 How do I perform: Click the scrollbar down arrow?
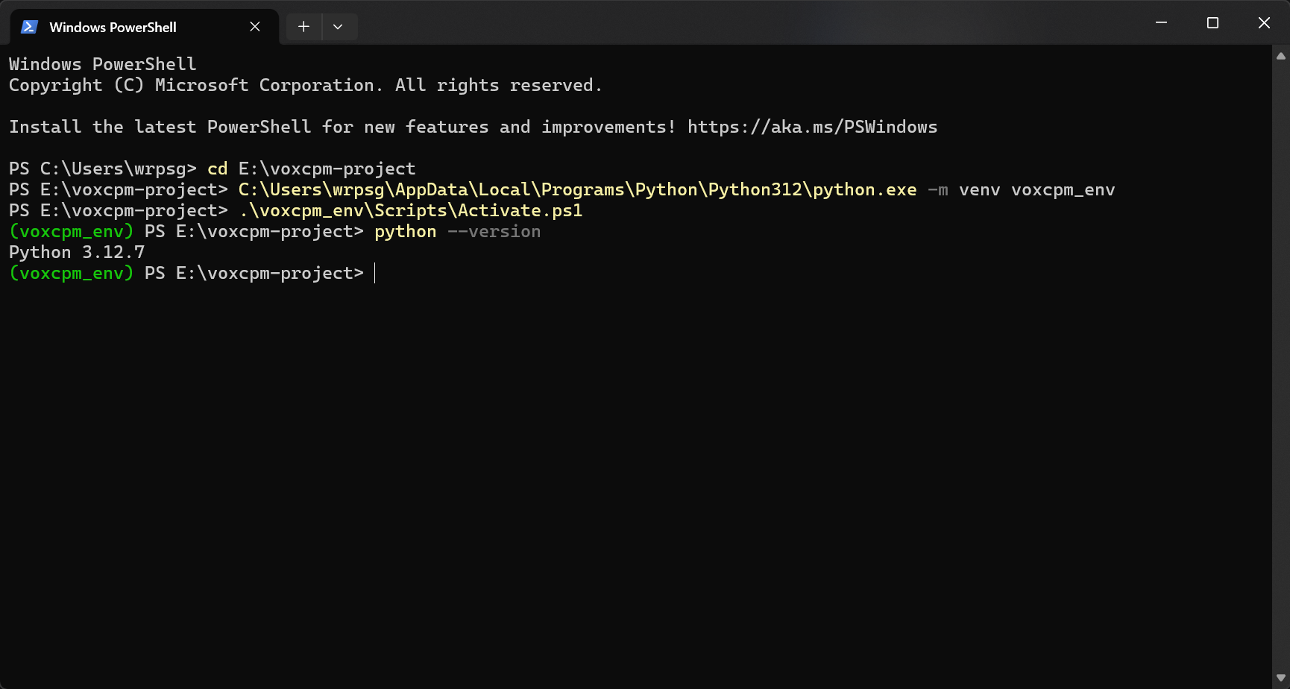click(1281, 678)
